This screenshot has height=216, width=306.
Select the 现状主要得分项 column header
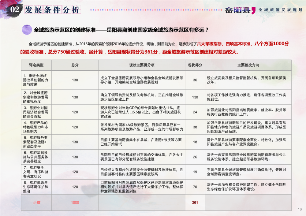point(142,65)
